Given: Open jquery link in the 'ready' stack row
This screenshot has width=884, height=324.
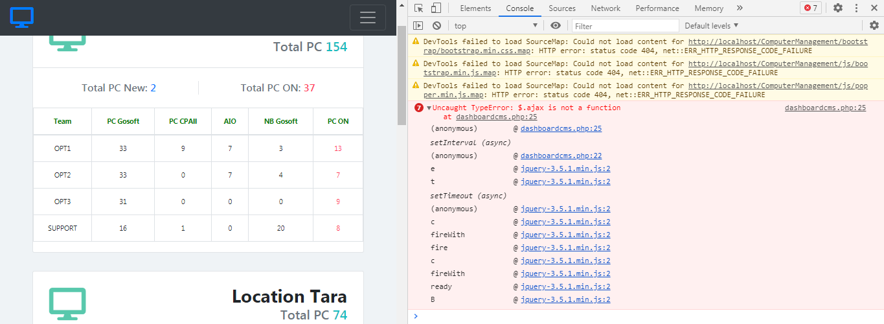Looking at the screenshot, I should 565,286.
